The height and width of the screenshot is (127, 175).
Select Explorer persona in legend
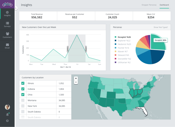click(124, 41)
